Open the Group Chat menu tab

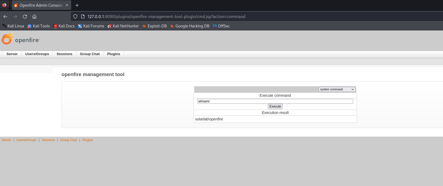click(90, 54)
